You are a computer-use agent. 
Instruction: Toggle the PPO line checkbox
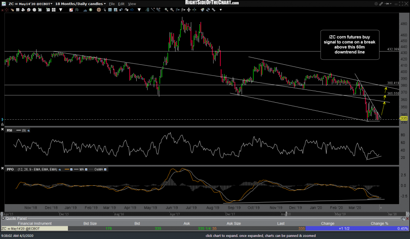coord(72,169)
